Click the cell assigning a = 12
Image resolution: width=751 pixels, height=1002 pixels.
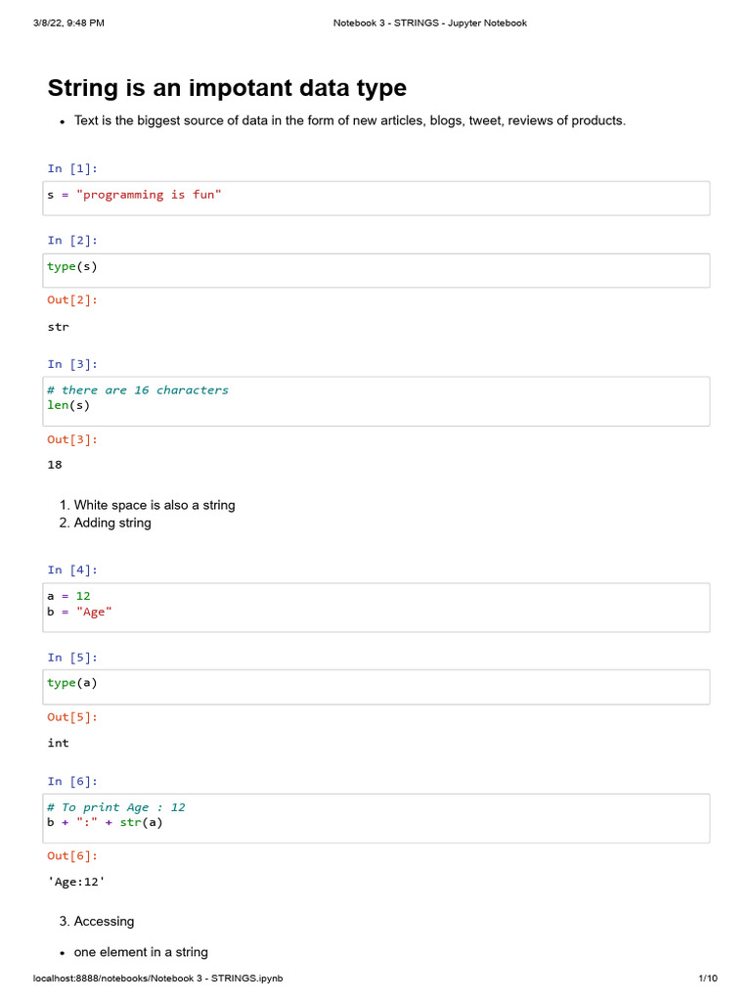click(x=376, y=607)
